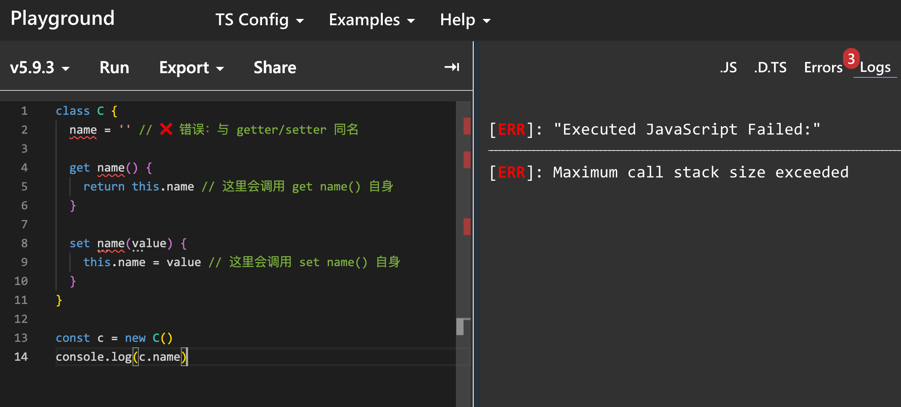Viewport: 901px width, 407px height.
Task: Place cursor on console.log line 14
Action: (x=118, y=357)
